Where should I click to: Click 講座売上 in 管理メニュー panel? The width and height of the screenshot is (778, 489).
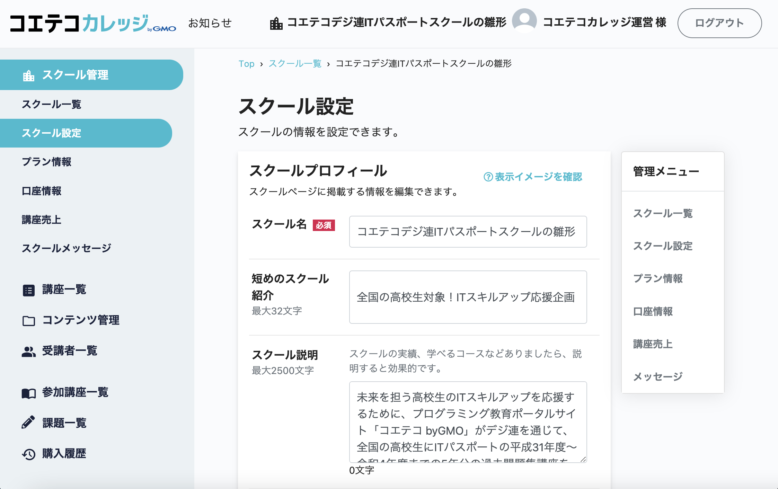coord(653,344)
